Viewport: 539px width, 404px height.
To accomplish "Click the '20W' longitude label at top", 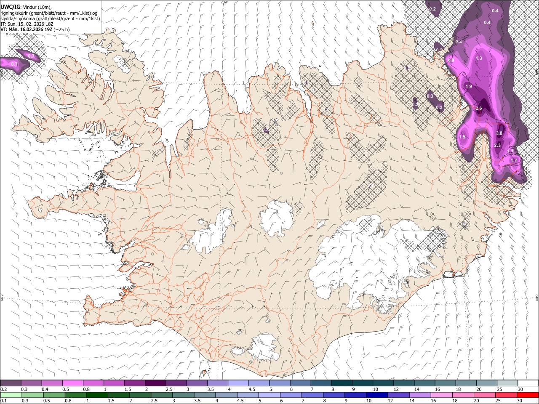I will [224, 2].
